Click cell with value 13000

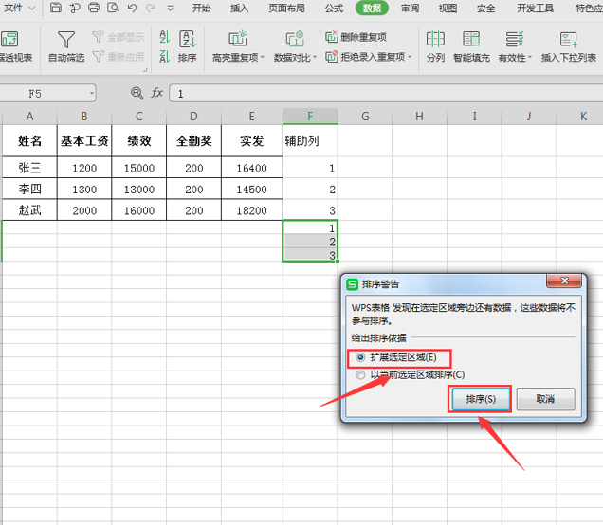pyautogui.click(x=139, y=189)
